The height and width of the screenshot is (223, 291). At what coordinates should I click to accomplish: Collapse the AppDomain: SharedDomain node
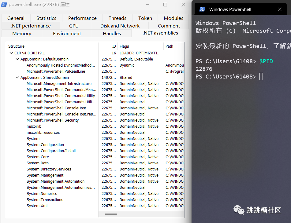[17, 77]
